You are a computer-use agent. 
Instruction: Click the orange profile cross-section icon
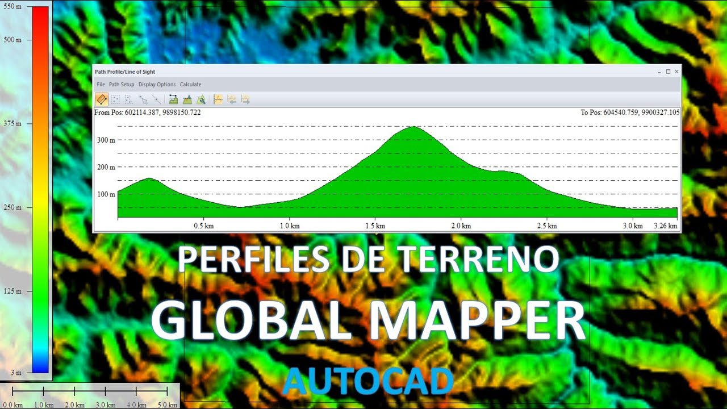pos(218,100)
